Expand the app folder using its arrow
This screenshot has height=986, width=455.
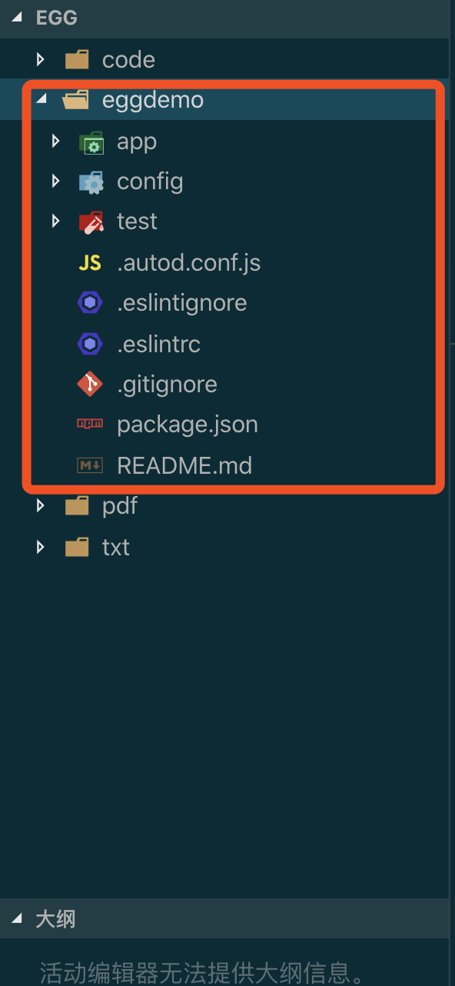click(55, 141)
